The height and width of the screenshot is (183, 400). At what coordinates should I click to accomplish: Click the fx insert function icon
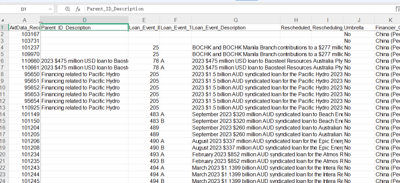[x=78, y=9]
